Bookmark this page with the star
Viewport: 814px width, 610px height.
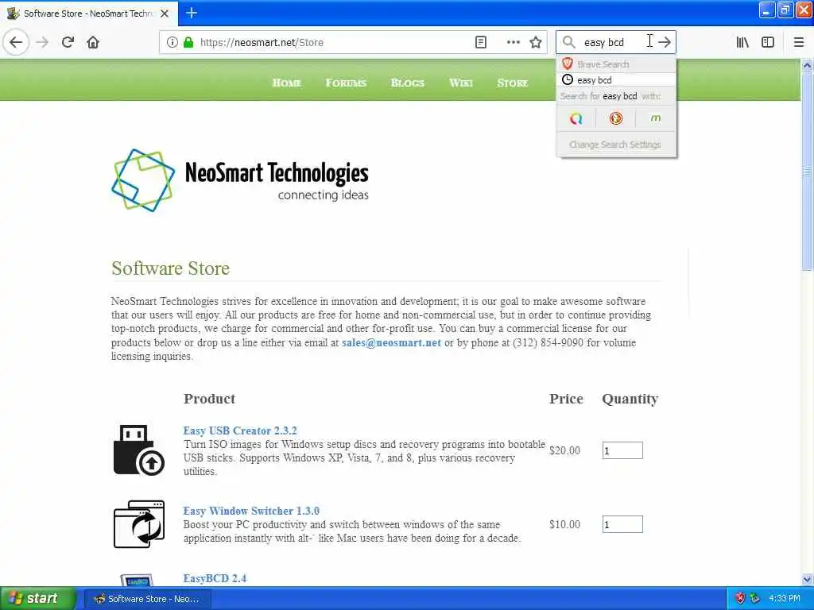pos(536,42)
